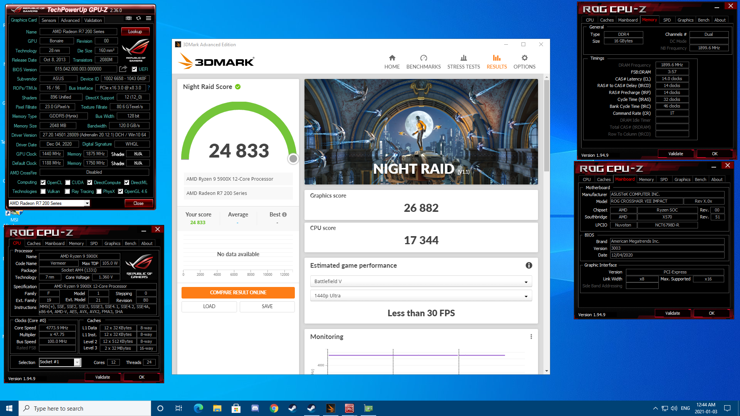Open 3DMark OPTIONS gear

524,62
